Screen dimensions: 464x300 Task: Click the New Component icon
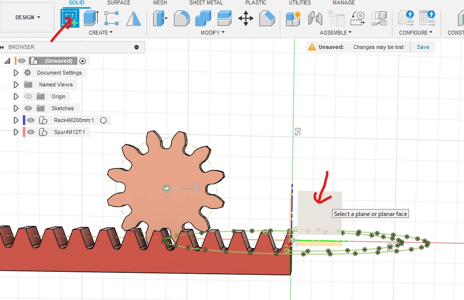293,18
